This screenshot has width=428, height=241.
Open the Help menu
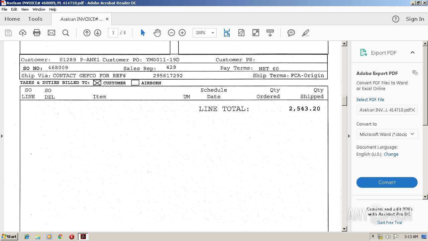click(x=53, y=9)
